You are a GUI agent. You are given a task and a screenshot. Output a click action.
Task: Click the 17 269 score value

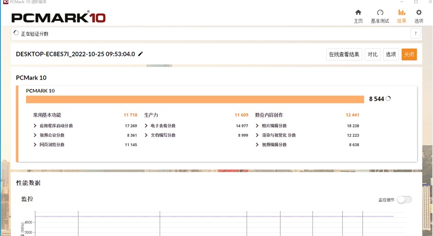pos(131,126)
